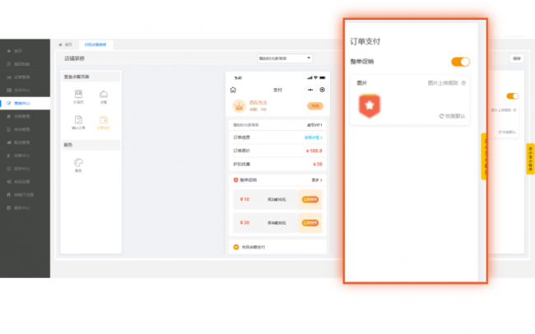Select the 会员余额支付 radio option
The height and width of the screenshot is (334, 535).
pos(235,247)
